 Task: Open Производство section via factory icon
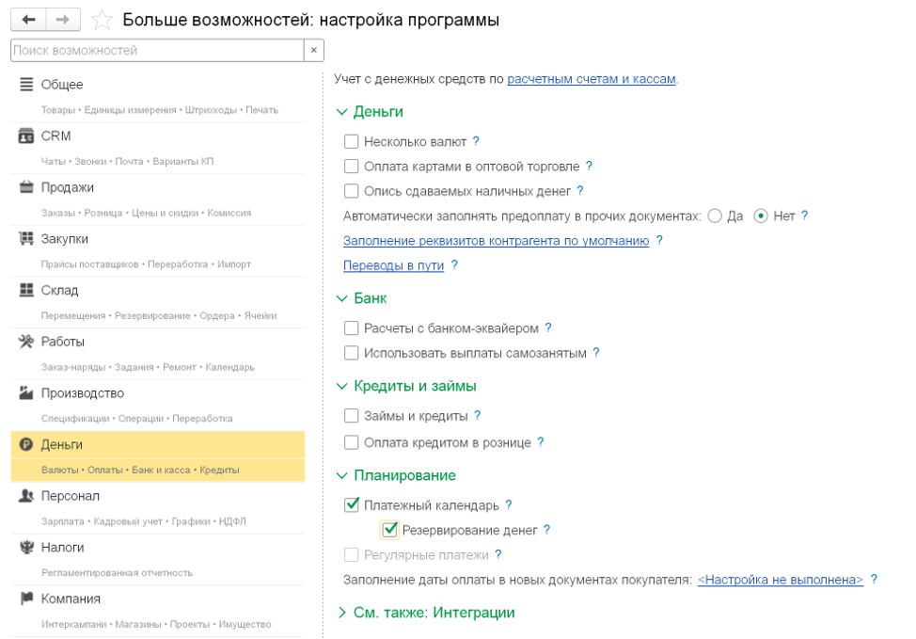coord(26,393)
